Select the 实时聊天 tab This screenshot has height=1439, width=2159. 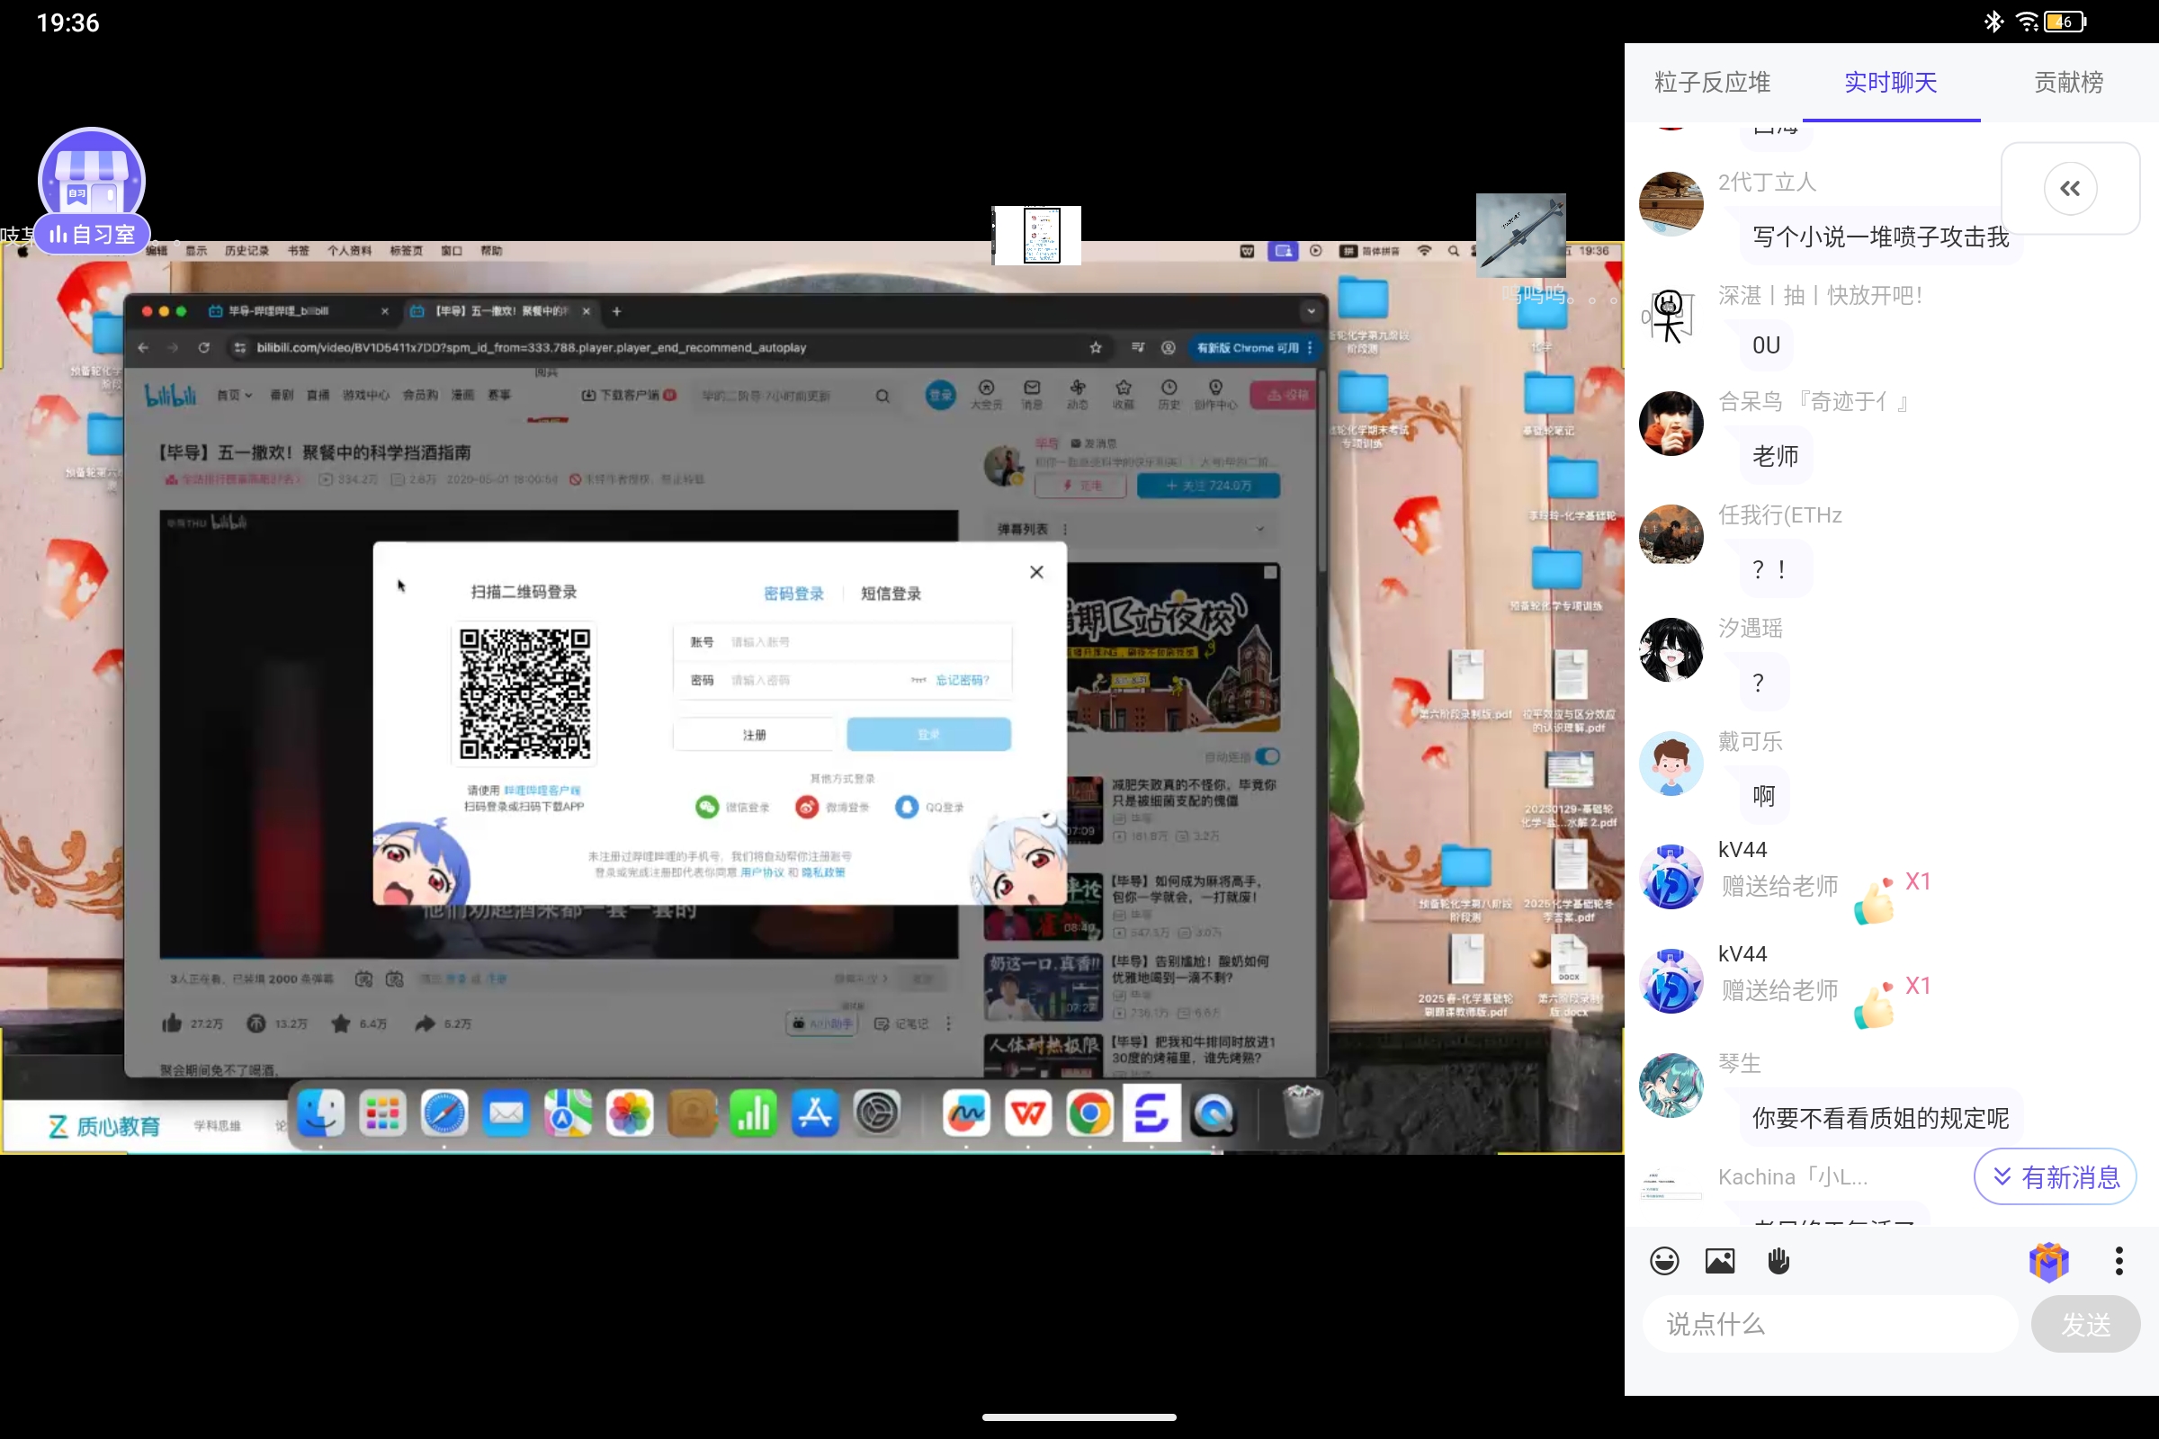1891,83
